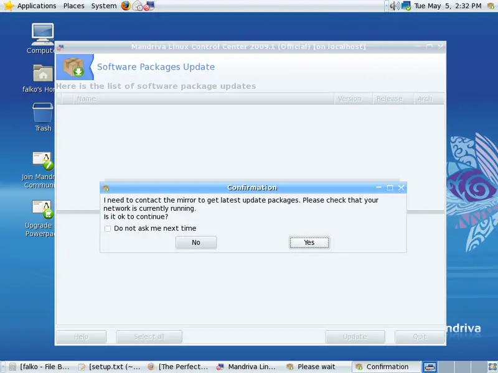Select the first workspace in the switcher
Viewport: 498px width, 373px height.
(430, 367)
